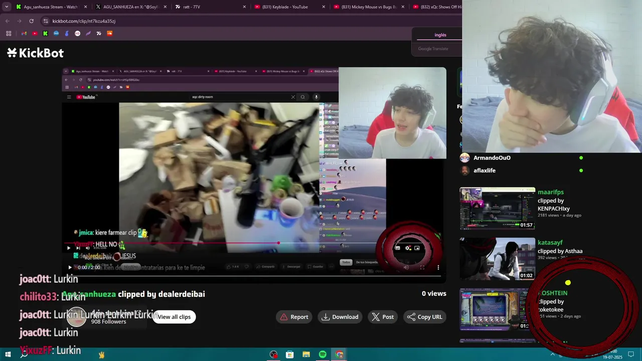
Task: Open the apps grid in bookmarks bar
Action: click(9, 34)
